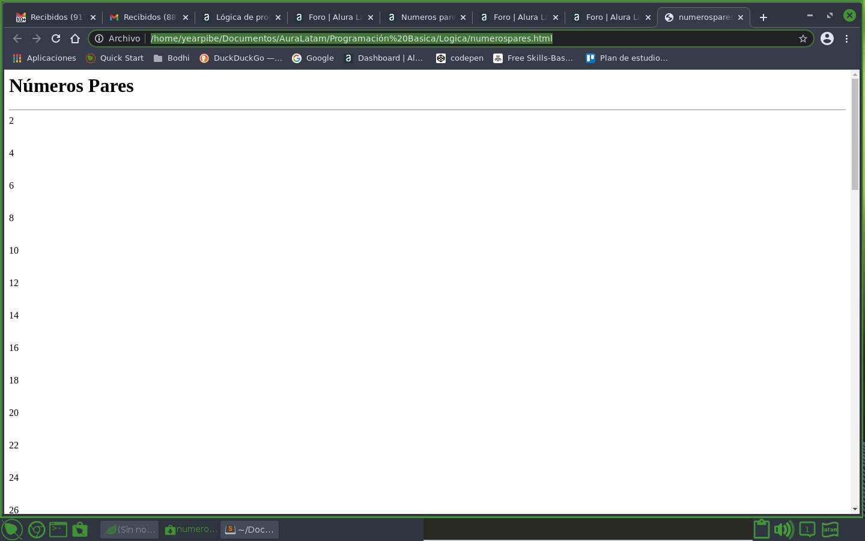The image size is (865, 541).
Task: Open the clipboard tray icon
Action: [762, 529]
